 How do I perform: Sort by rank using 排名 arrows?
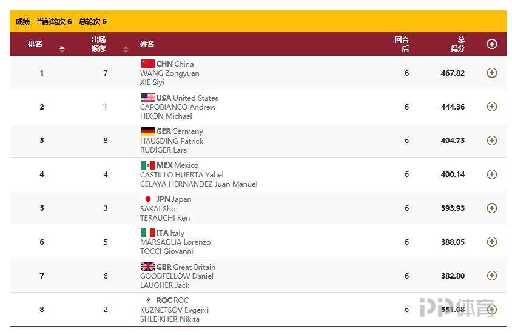pyautogui.click(x=62, y=49)
